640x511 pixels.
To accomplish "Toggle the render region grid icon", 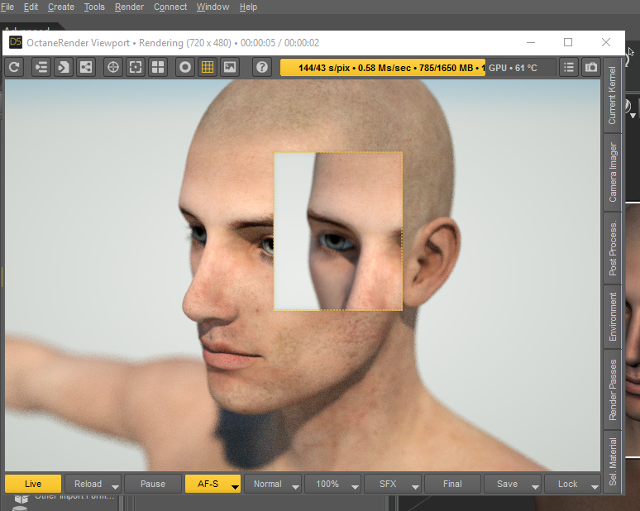I will point(208,68).
